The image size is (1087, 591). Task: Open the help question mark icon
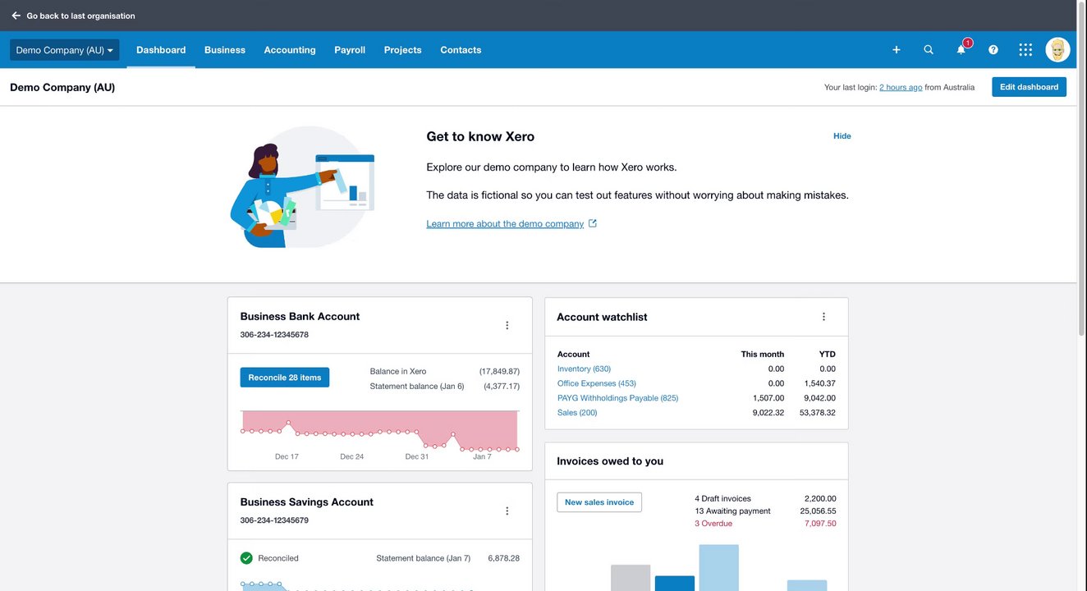(x=993, y=50)
